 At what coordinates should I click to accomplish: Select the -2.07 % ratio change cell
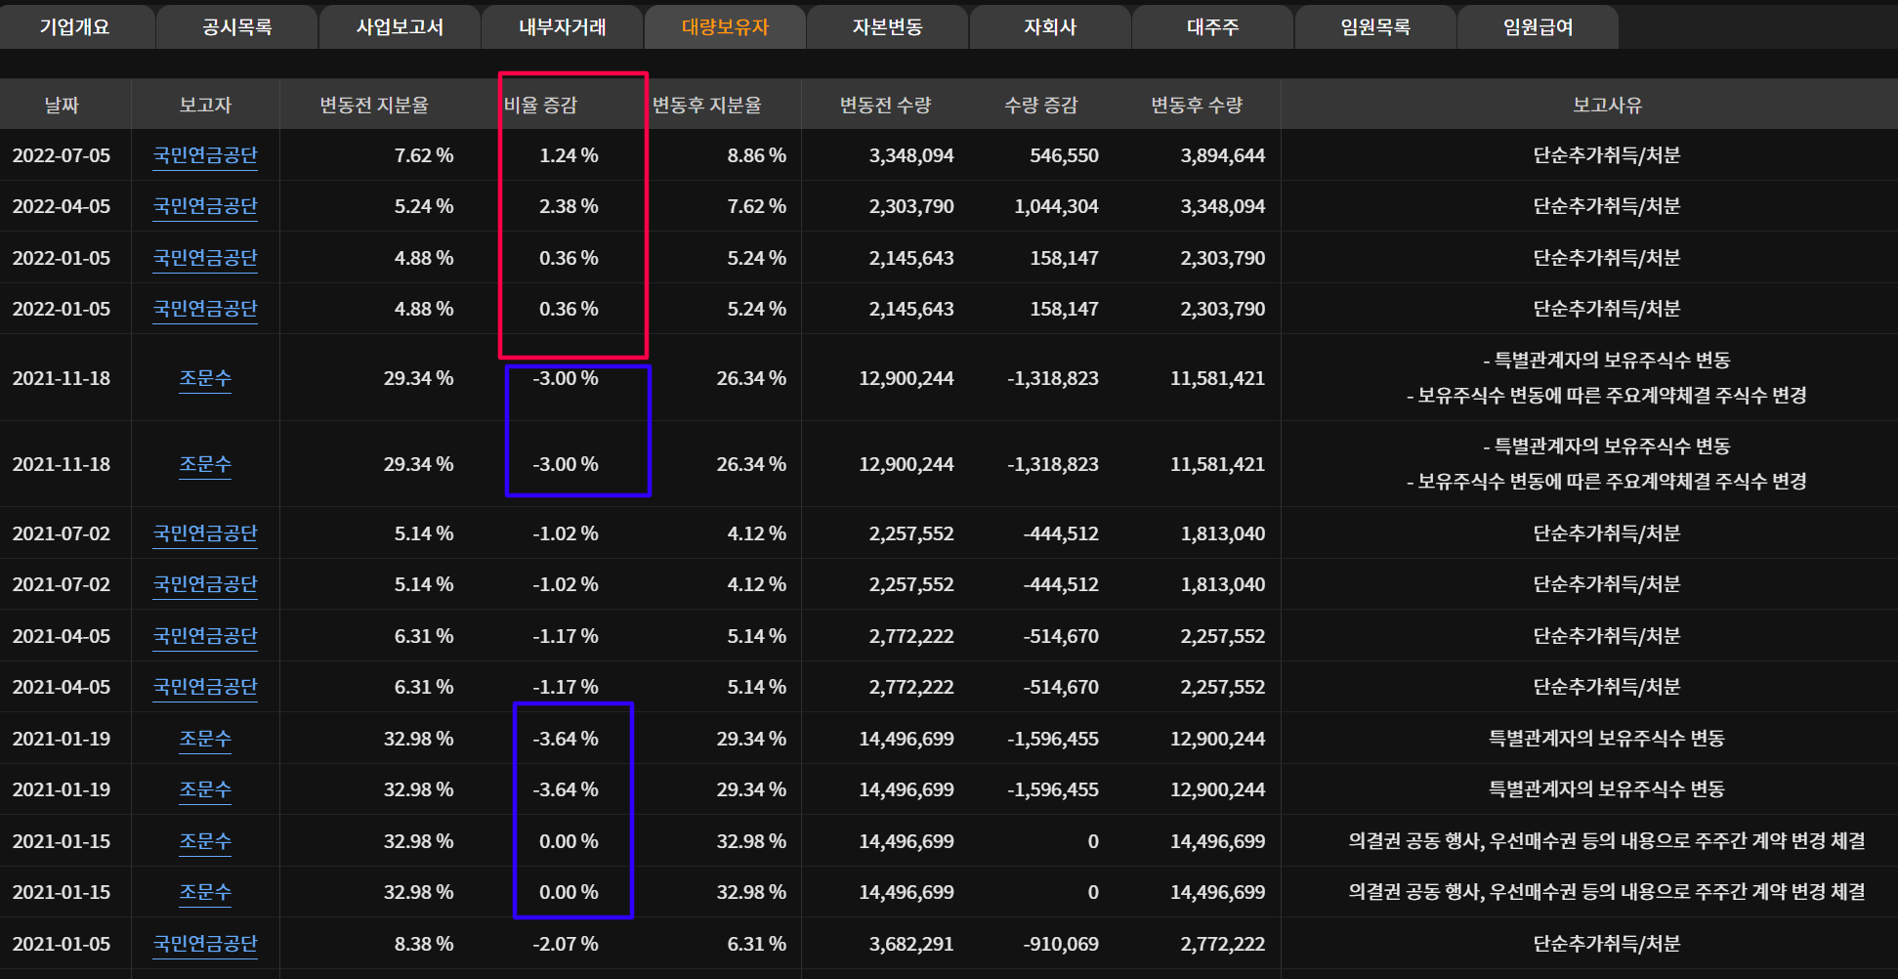tap(566, 944)
